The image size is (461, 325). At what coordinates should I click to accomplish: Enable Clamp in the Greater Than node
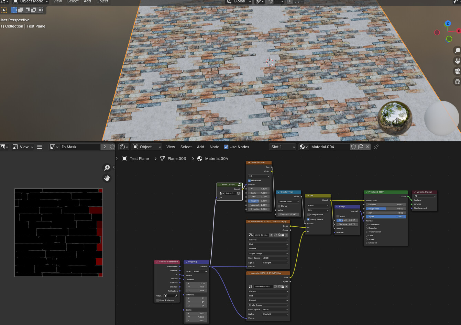tap(279, 206)
